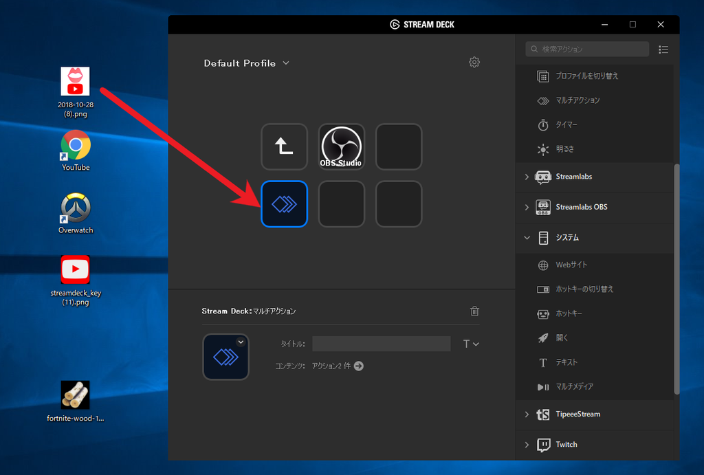Click the タイマー stopwatch icon

pyautogui.click(x=543, y=125)
